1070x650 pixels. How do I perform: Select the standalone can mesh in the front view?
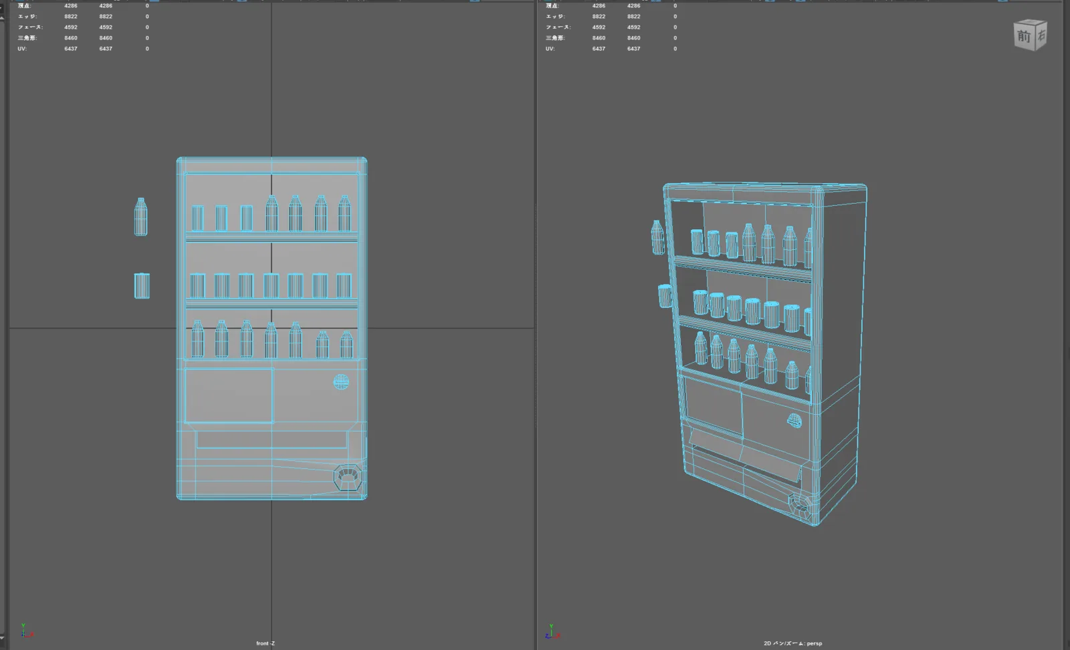point(142,286)
